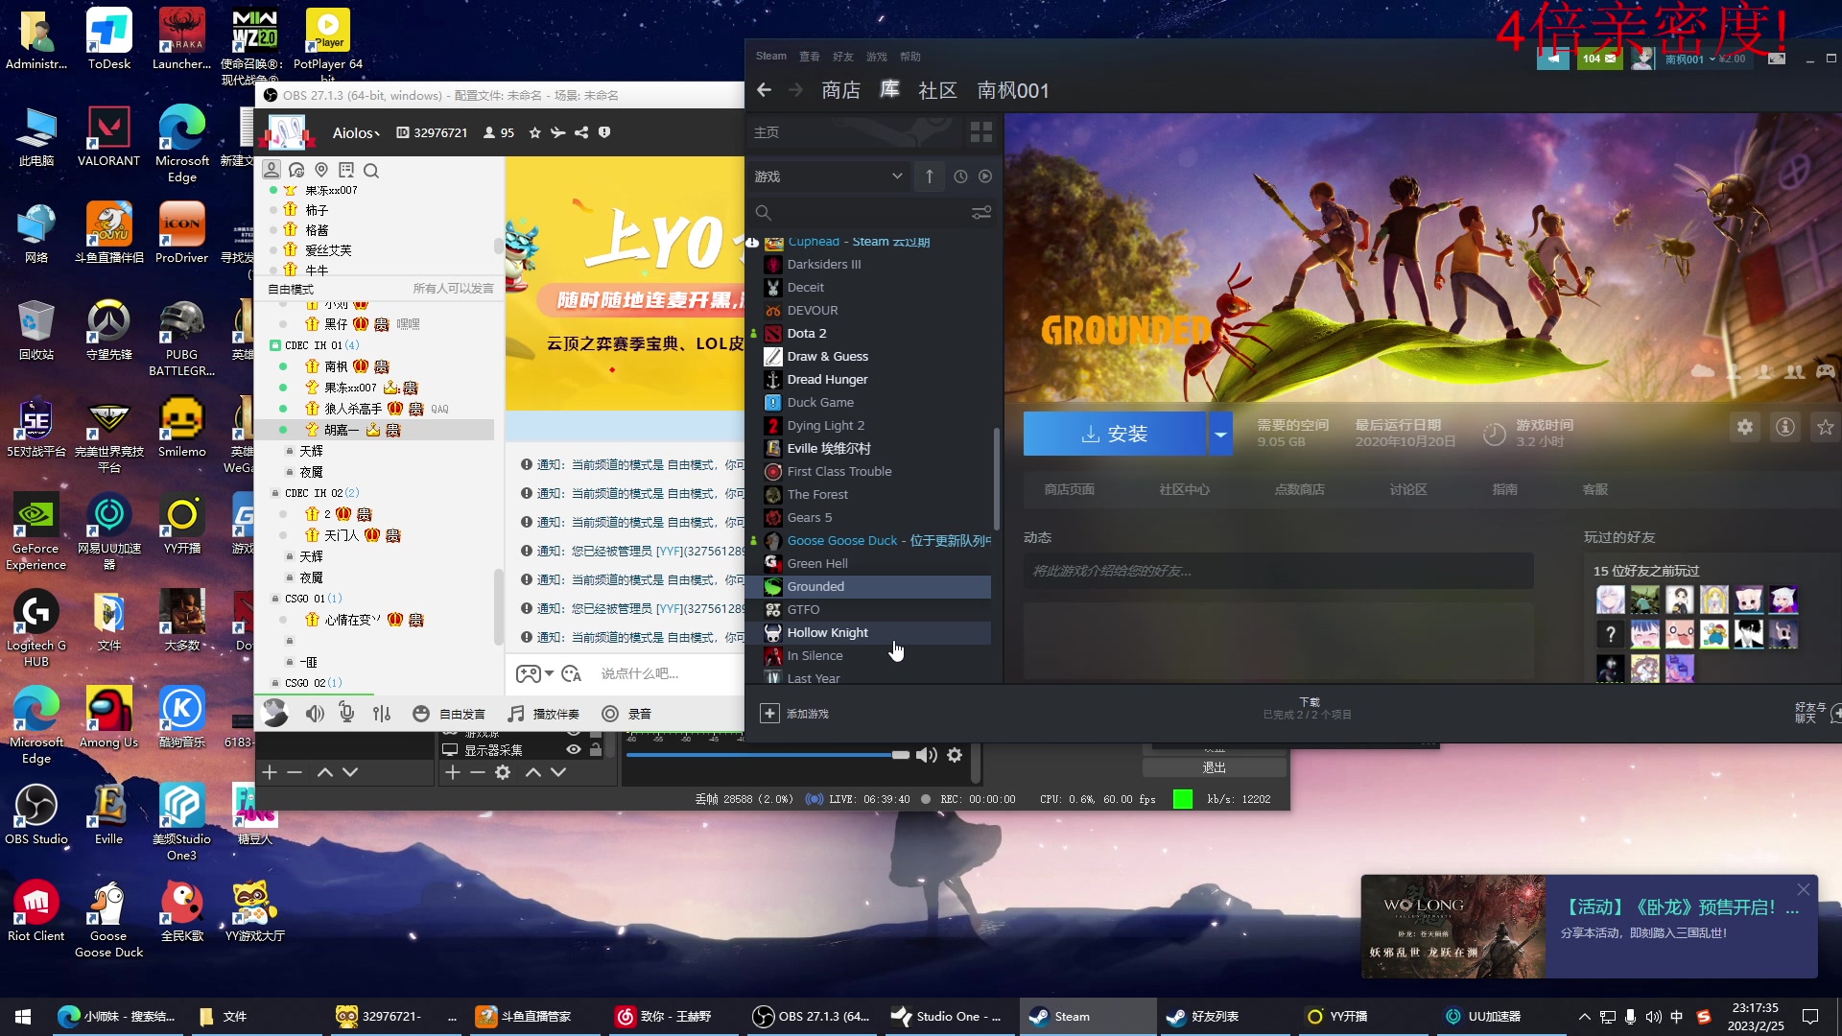Open the 游戏 filter dropdown in Steam library
Viewport: 1842px width, 1036px height.
829,177
